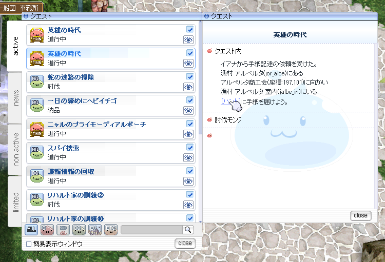Screen dimensions: 385x262
Task: Switch to the limited quests tab
Action: coord(15,201)
